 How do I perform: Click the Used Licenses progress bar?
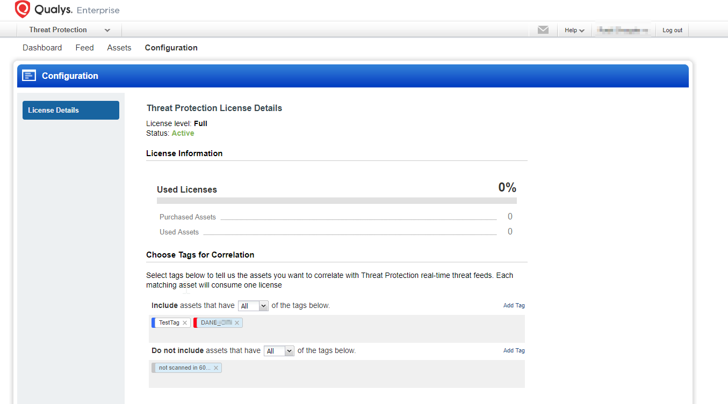tap(337, 201)
